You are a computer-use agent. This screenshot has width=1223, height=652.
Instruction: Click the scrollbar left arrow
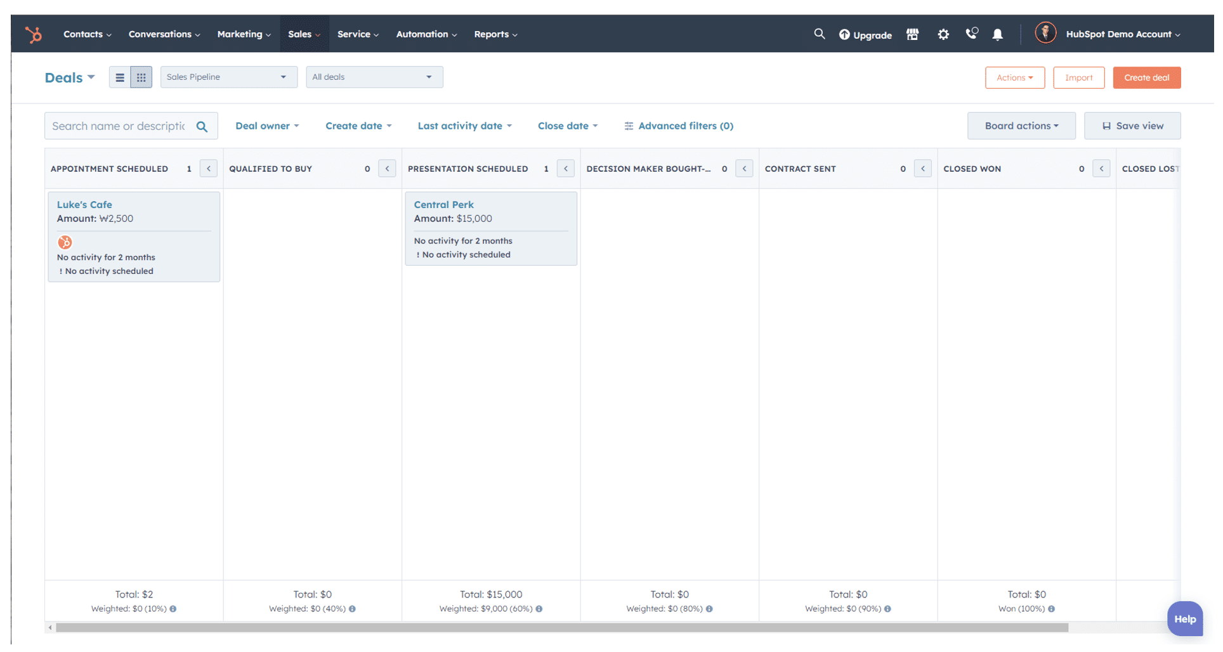tap(50, 629)
